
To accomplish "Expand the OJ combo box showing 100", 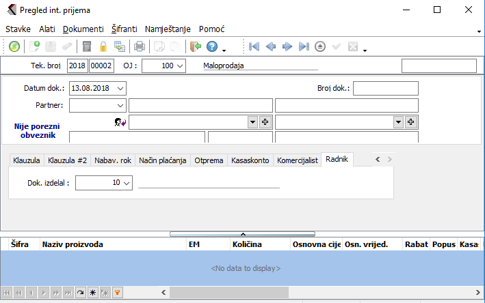I will point(179,66).
